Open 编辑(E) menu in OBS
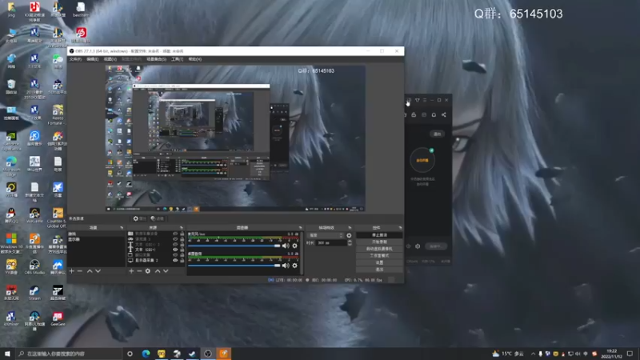Image resolution: width=640 pixels, height=360 pixels. pos(93,59)
